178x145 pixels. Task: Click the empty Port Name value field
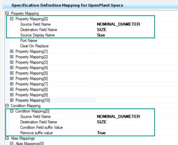pyautogui.click(x=137, y=41)
